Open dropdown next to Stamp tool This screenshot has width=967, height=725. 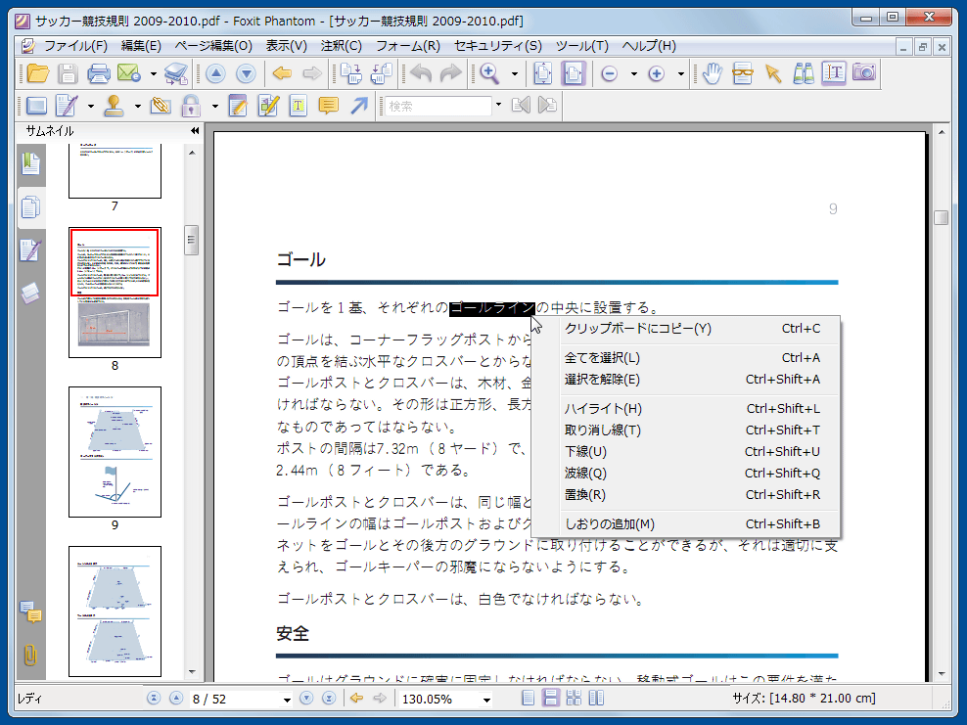(x=137, y=107)
